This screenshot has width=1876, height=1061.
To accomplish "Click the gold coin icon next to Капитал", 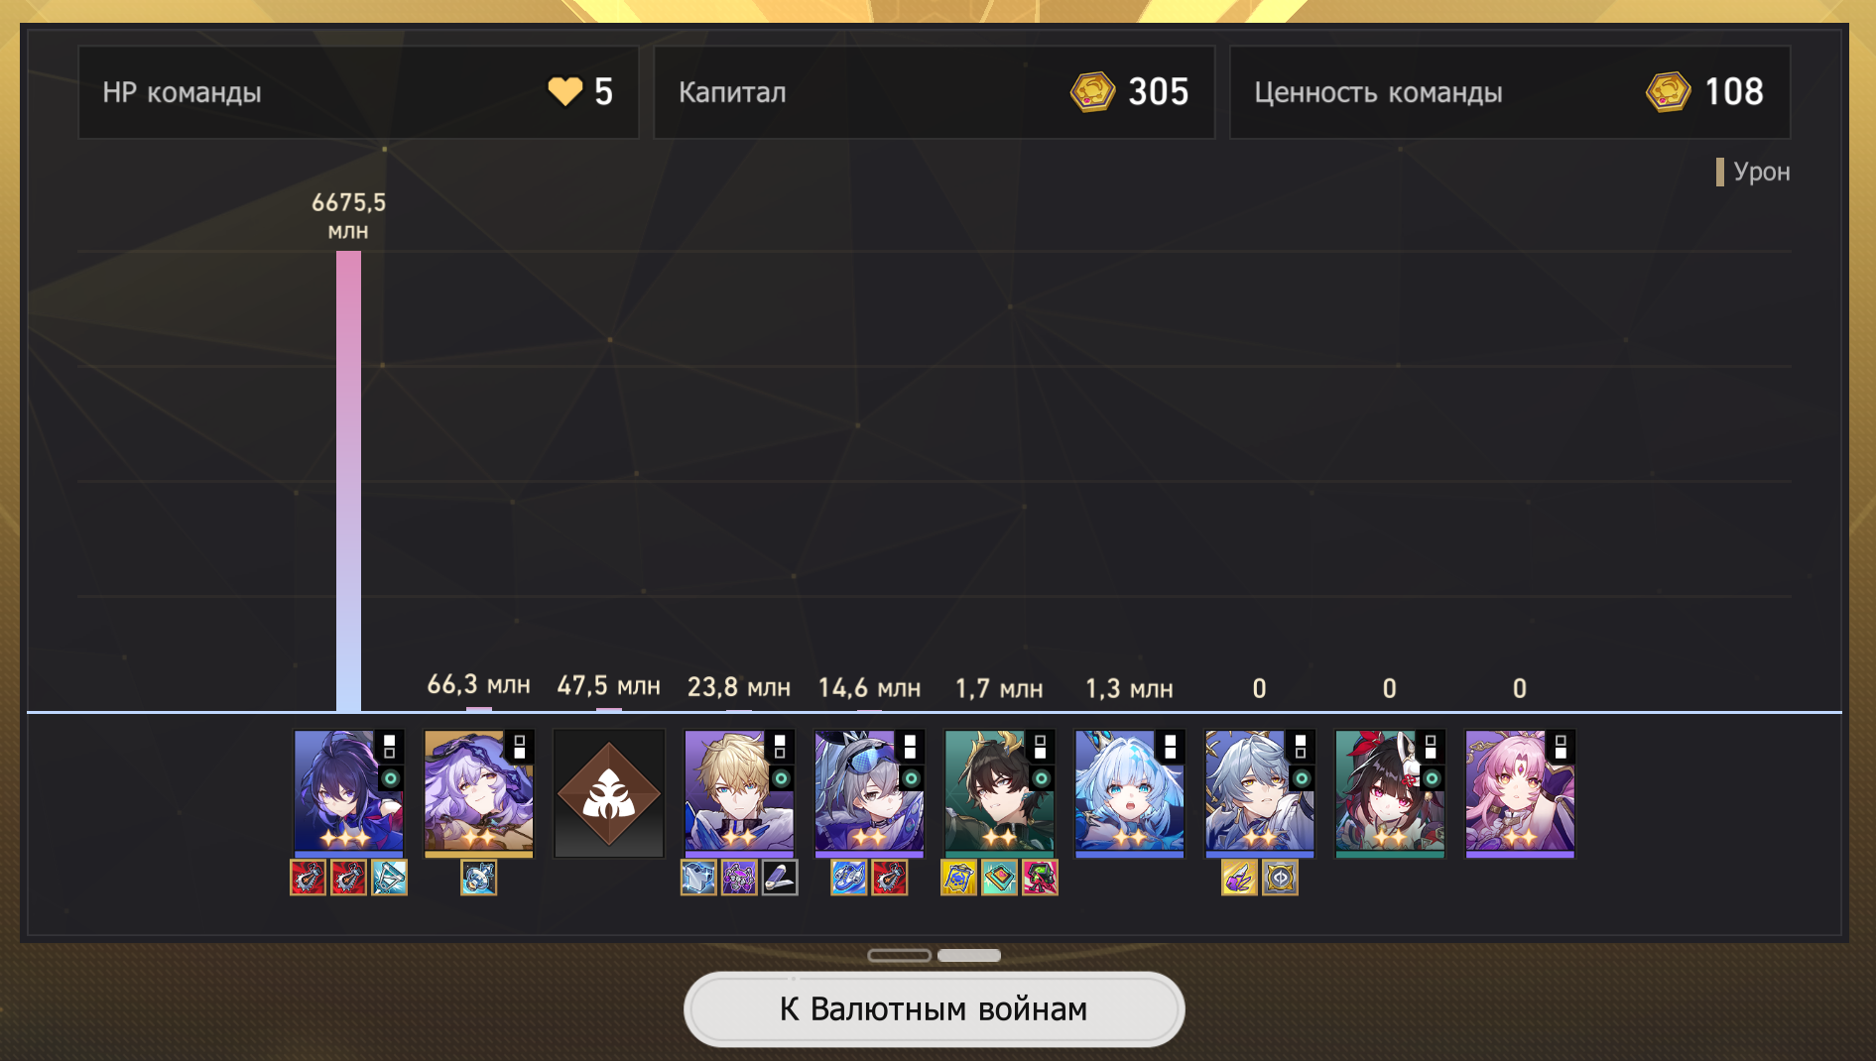I will (x=1092, y=92).
